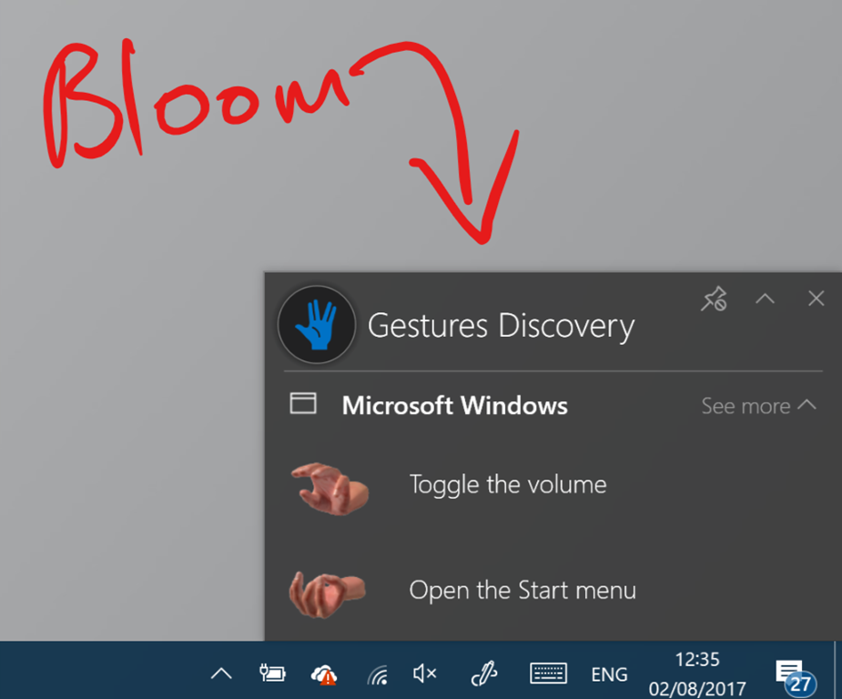Open the Wi-Fi network tray icon
Screen dimensions: 842x699
(x=378, y=674)
